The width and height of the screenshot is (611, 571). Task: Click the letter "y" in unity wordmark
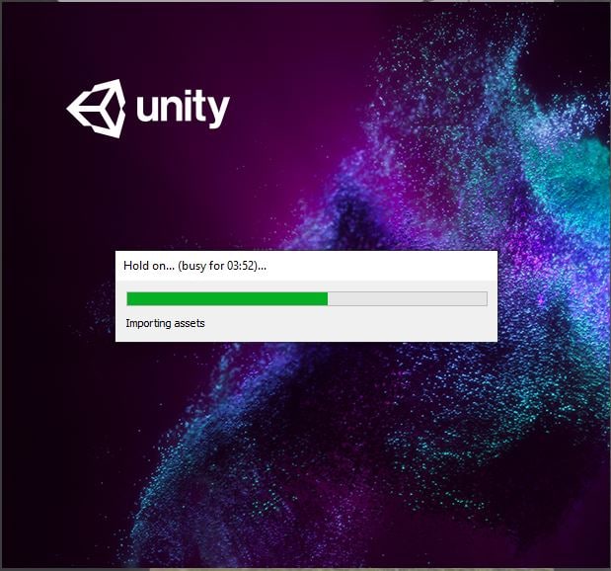[218, 113]
